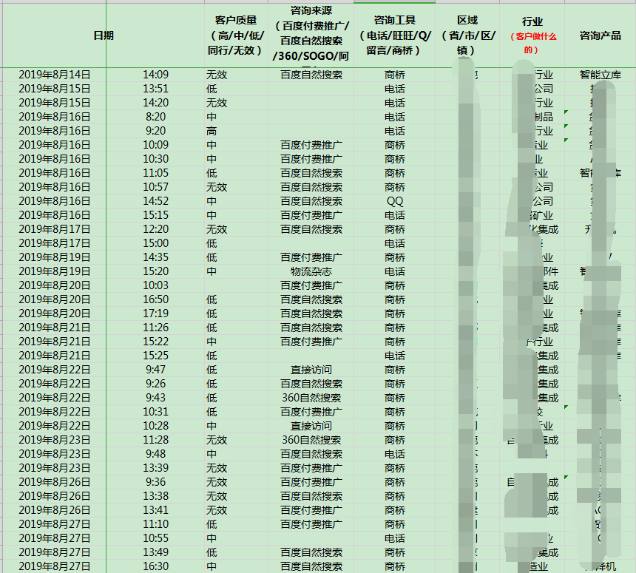This screenshot has width=636, height=573.
Task: Click the 日期 column header cell
Action: [x=104, y=35]
